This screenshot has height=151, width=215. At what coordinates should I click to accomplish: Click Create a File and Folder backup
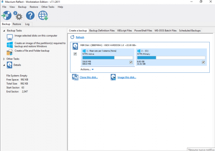pos(32,51)
